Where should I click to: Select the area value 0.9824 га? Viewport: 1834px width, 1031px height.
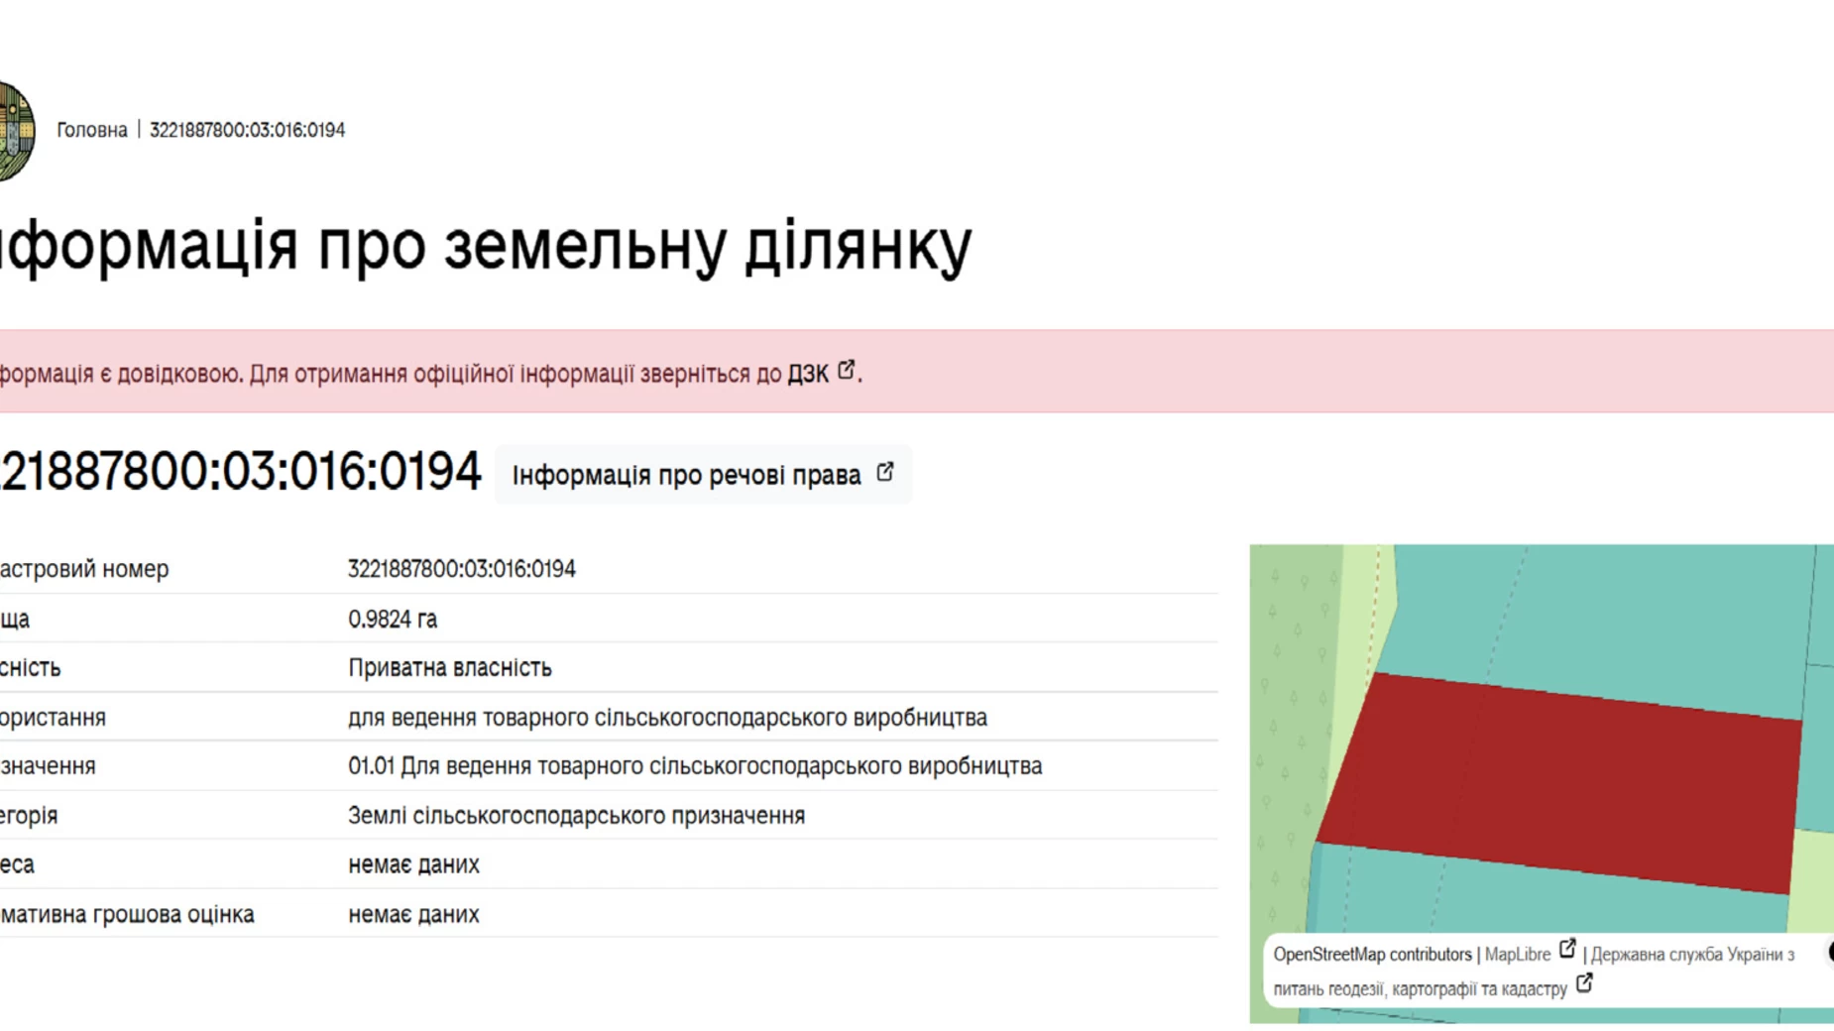pos(393,619)
